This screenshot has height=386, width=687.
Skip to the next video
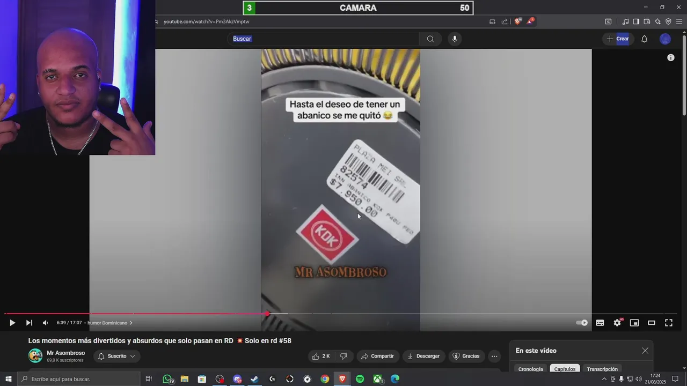[x=29, y=323]
